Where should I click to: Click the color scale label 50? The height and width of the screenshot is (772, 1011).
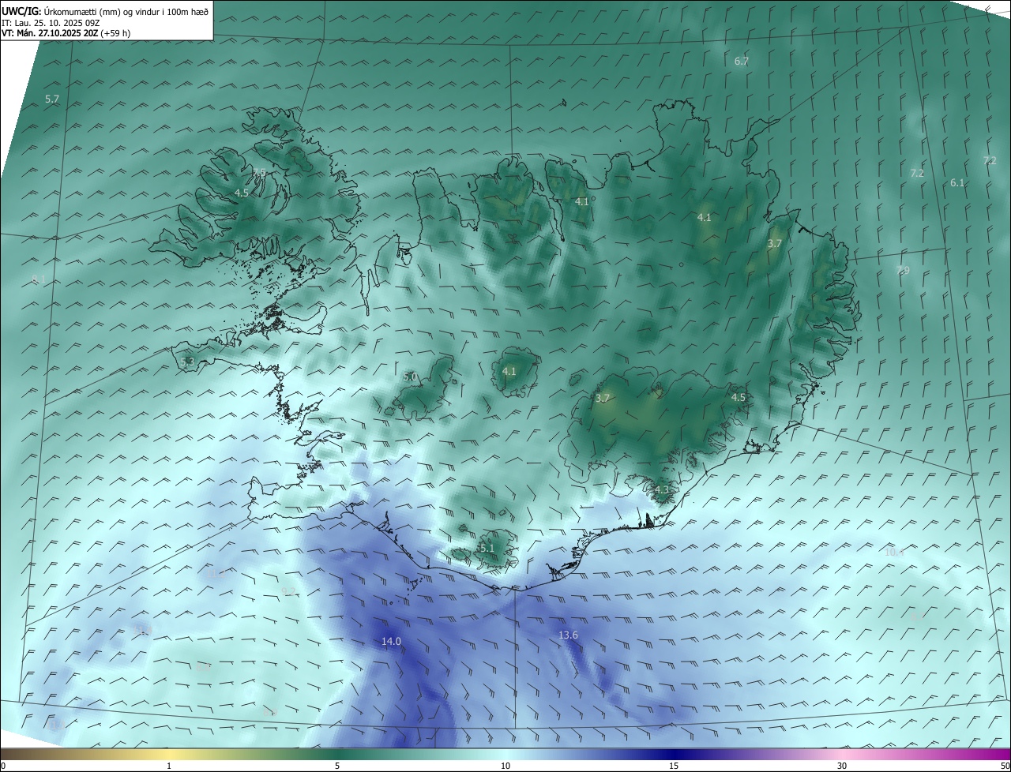1005,766
